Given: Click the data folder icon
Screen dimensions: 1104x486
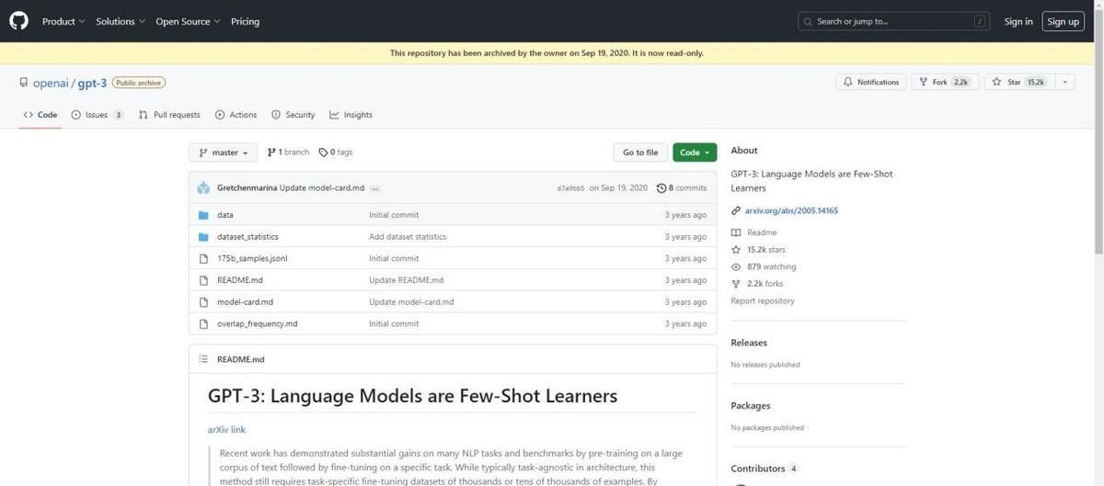Looking at the screenshot, I should pyautogui.click(x=203, y=215).
